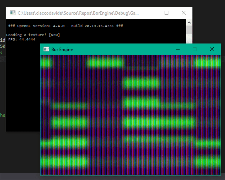The image size is (225, 180).
Task: Close the Bor Engine window
Action: point(212,49)
